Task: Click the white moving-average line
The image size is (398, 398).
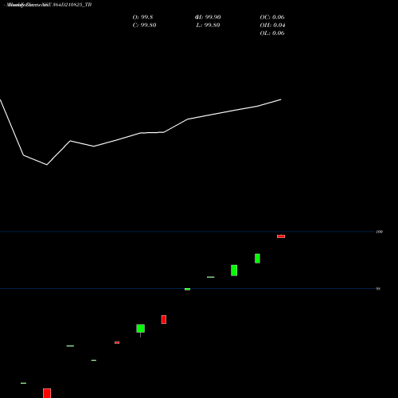Action: (x=140, y=133)
